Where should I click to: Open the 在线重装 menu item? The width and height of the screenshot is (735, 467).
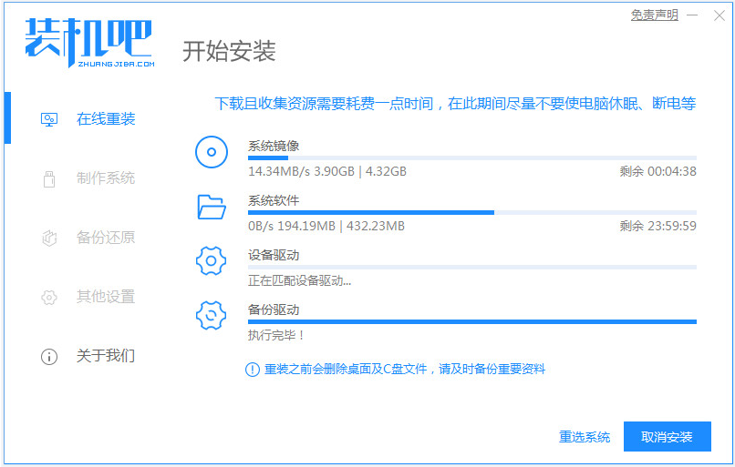[106, 119]
